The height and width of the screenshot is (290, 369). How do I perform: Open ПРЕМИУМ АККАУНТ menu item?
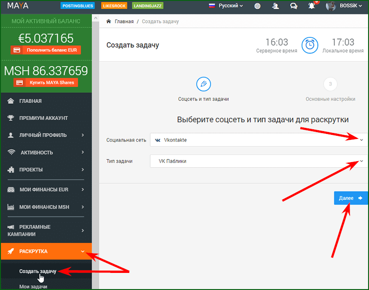43,118
